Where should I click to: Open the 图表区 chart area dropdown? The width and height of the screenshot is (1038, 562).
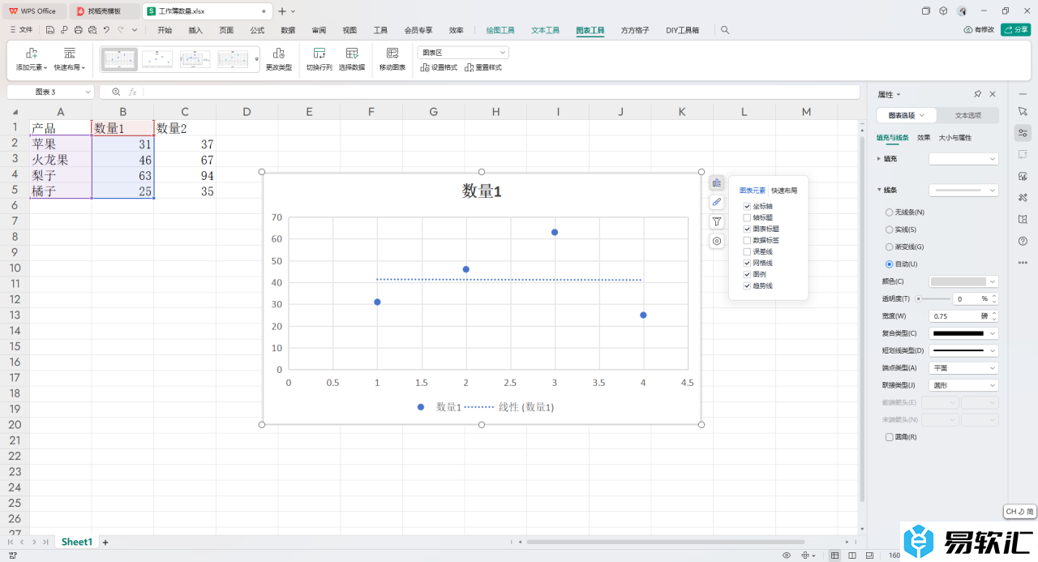click(x=463, y=53)
